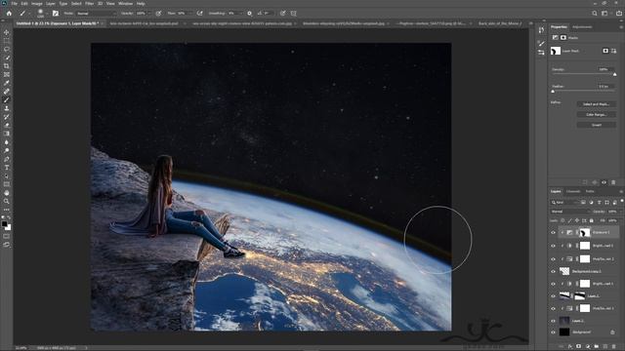The width and height of the screenshot is (625, 351).
Task: Open the File menu
Action: [15, 4]
